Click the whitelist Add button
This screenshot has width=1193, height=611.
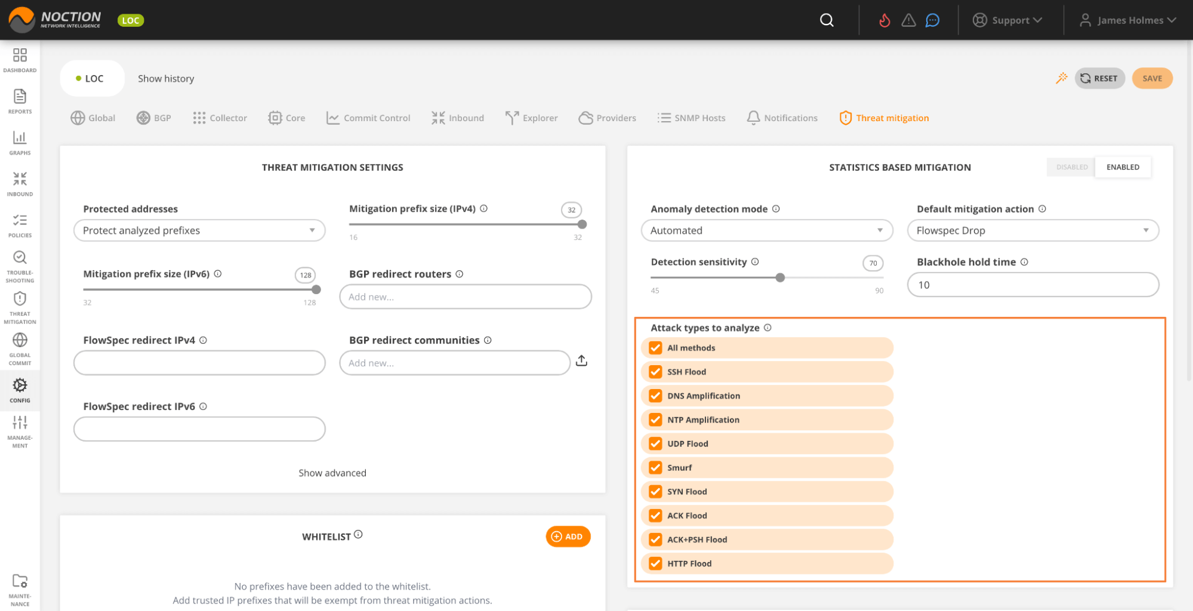568,536
